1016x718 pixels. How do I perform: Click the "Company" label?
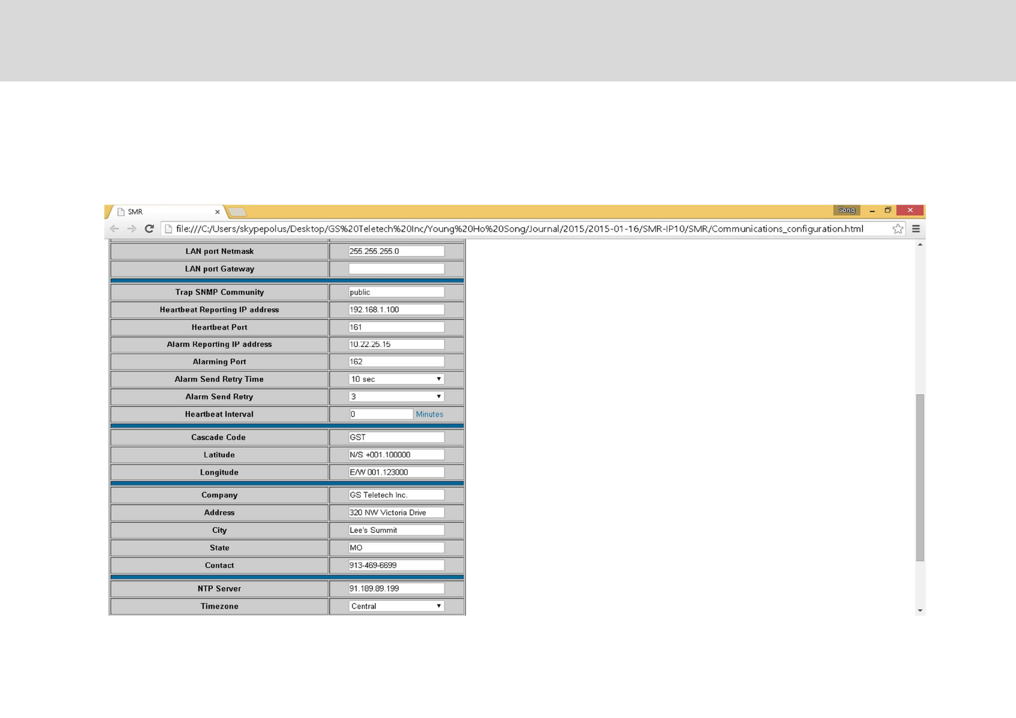pyautogui.click(x=220, y=495)
